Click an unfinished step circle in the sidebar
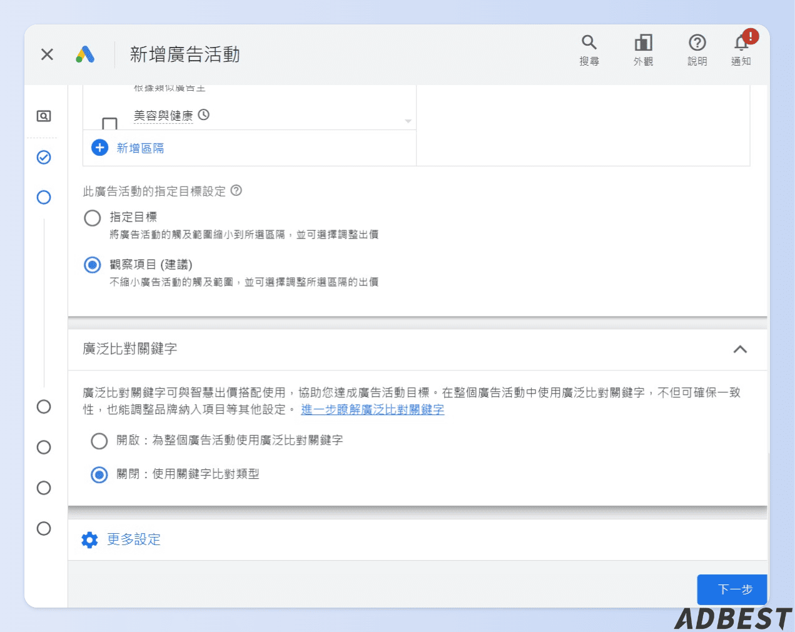 [43, 407]
